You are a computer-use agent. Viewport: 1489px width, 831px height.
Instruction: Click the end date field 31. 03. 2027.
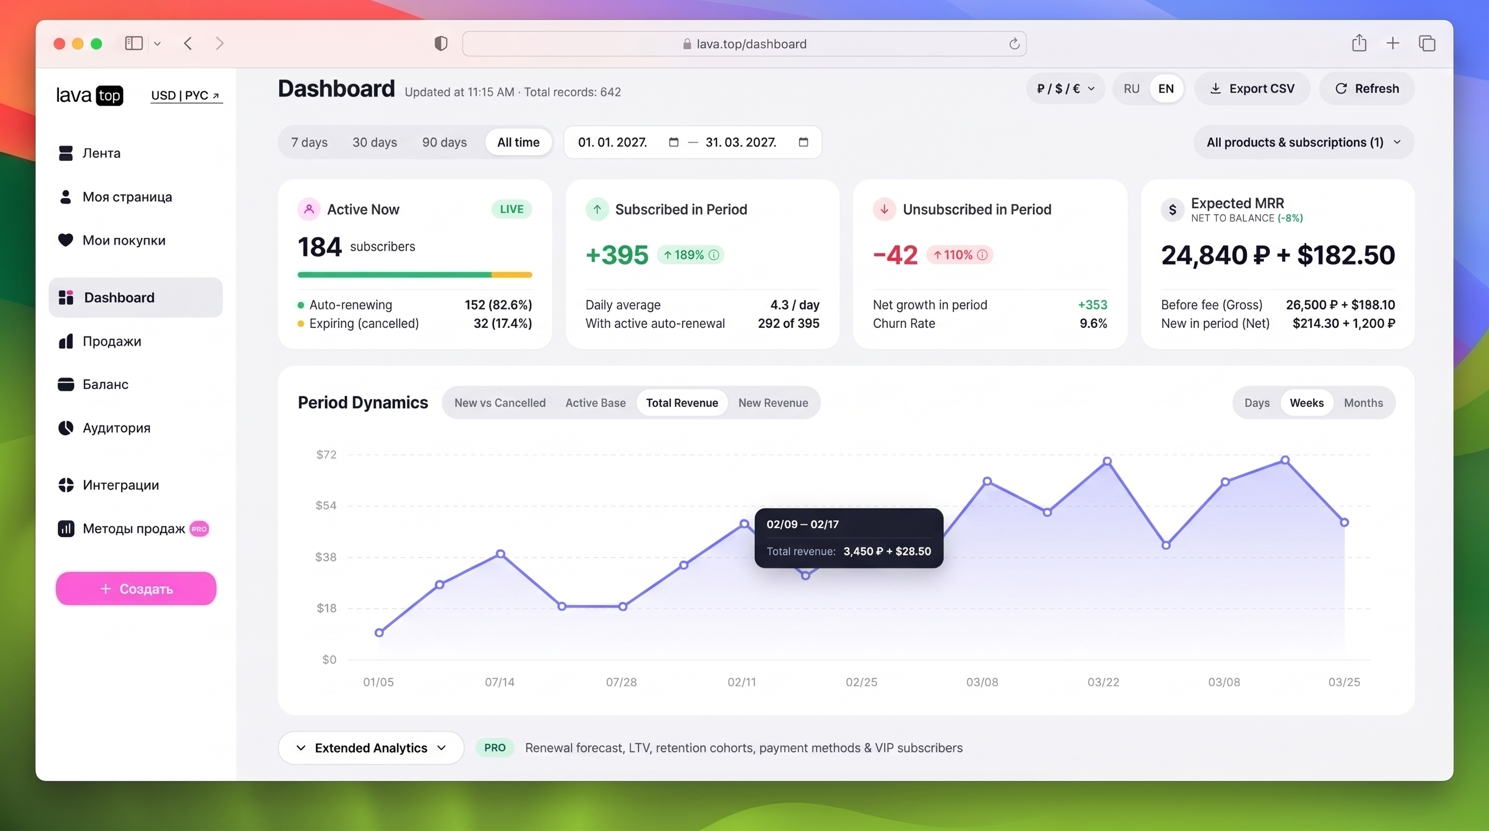(x=741, y=142)
